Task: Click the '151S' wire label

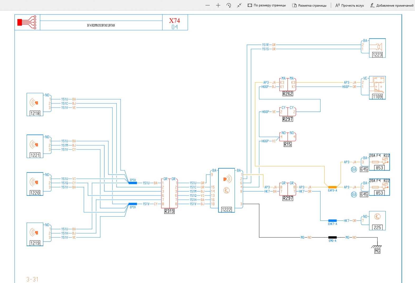Action: [265, 49]
